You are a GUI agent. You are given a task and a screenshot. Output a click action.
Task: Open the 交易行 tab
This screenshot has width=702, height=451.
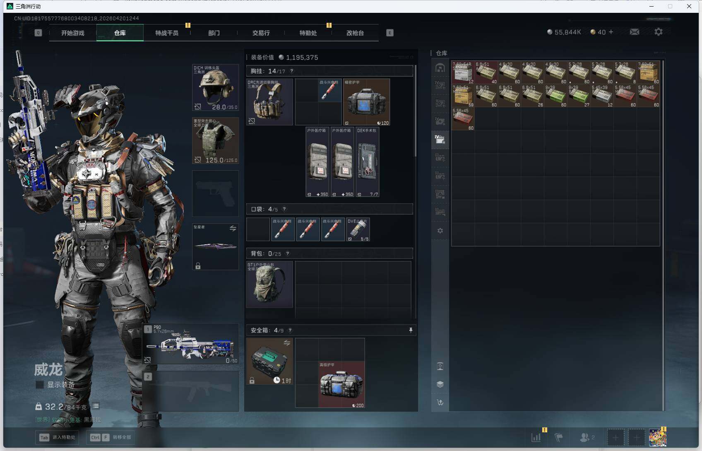coord(261,33)
